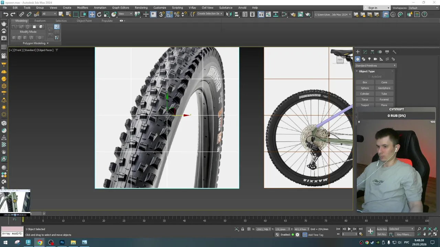Activate the Select Object tool
This screenshot has width=440, height=247.
61,14
